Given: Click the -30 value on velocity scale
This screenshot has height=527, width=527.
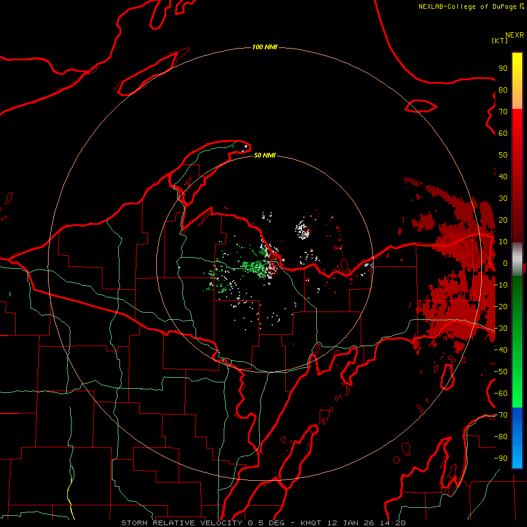Looking at the screenshot, I should [501, 328].
